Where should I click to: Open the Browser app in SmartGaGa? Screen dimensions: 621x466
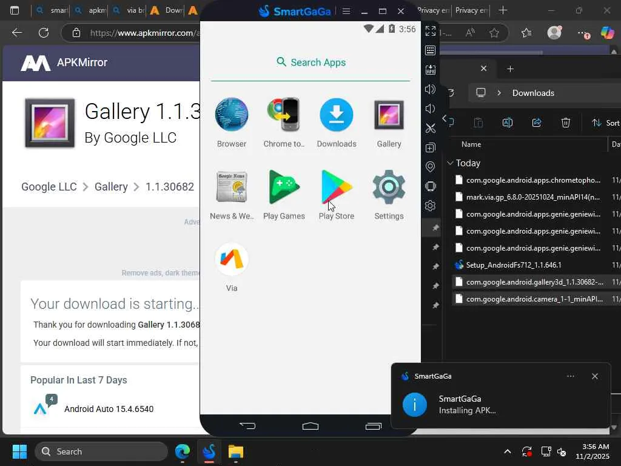(232, 115)
